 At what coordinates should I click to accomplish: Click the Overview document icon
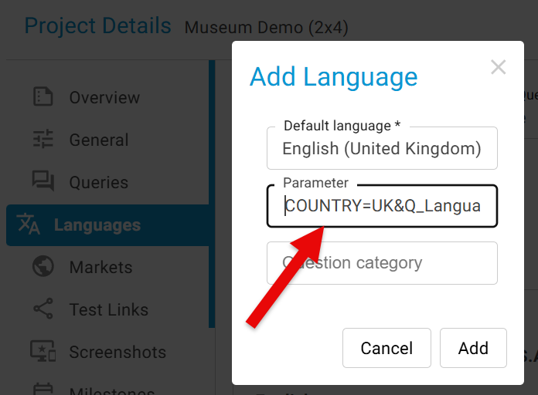pyautogui.click(x=43, y=97)
